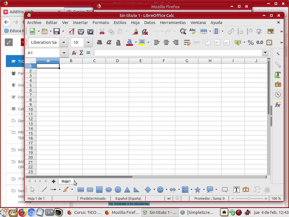Open the Navigator compass in sidebar
This screenshot has width=289, height=217.
coord(278,95)
